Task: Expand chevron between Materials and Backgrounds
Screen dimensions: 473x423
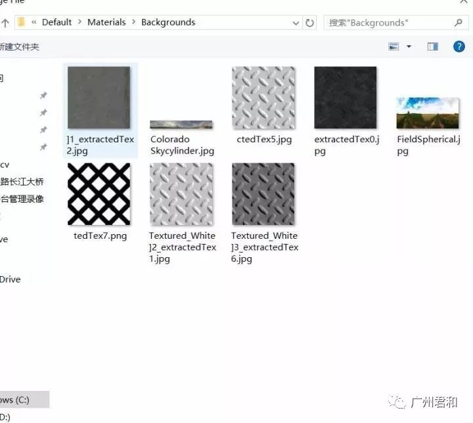Action: [133, 22]
